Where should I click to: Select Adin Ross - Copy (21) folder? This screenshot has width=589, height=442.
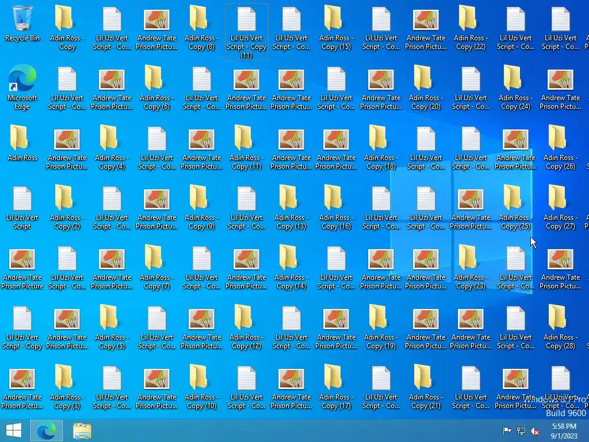tap(426, 387)
